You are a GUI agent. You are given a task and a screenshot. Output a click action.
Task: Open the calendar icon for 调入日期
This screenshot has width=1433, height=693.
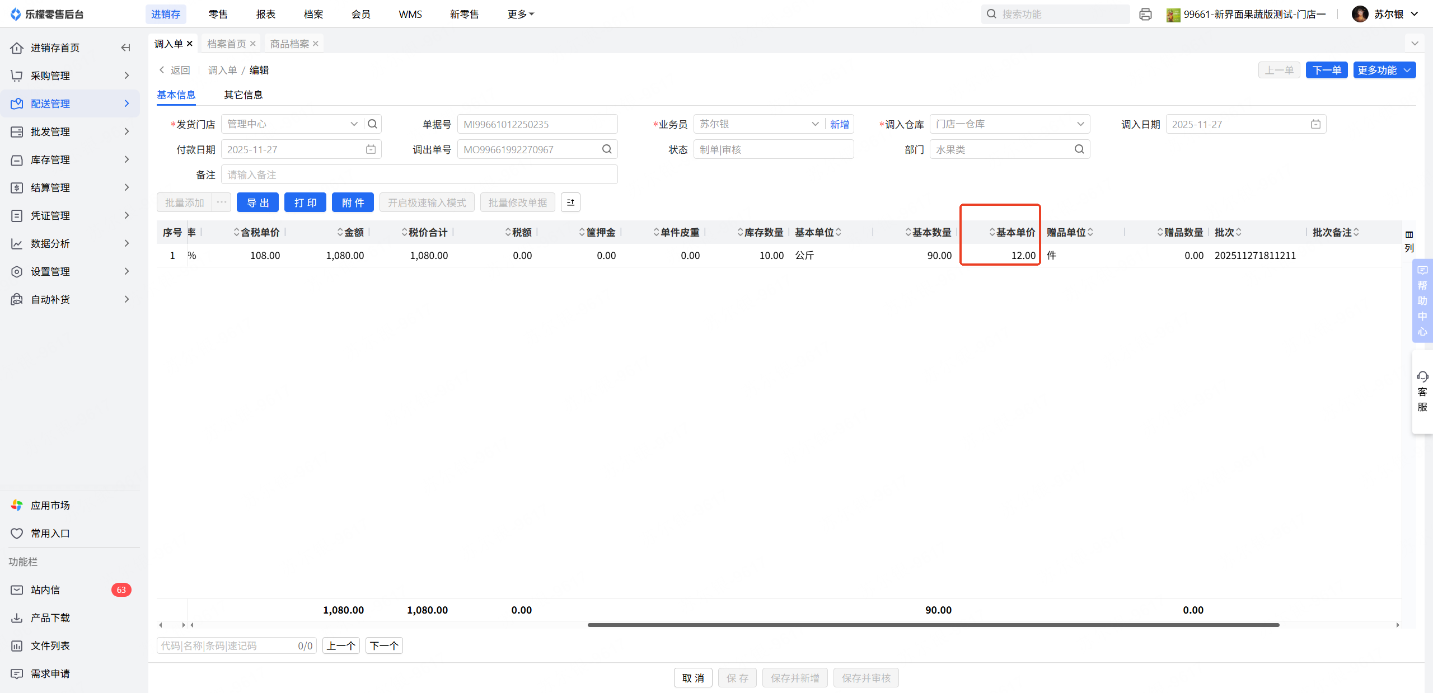pos(1315,124)
